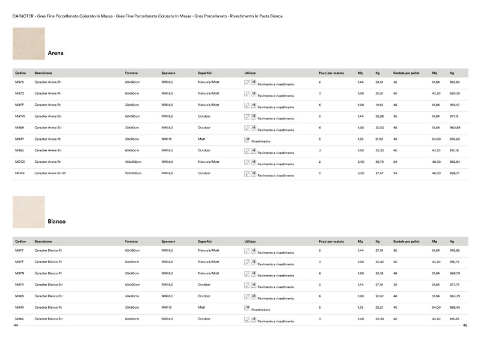Click the Superfici header in Arena table
Screen dimensions: 481x340
click(204, 73)
